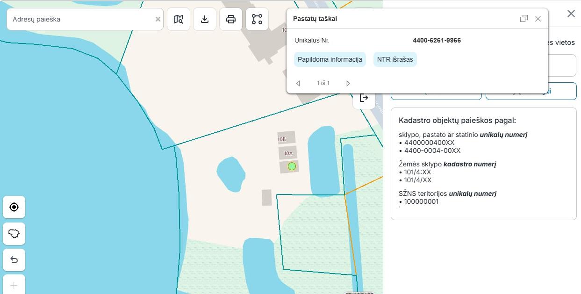Click the example 101/4/XX
This screenshot has height=294, width=581.
coord(418,180)
